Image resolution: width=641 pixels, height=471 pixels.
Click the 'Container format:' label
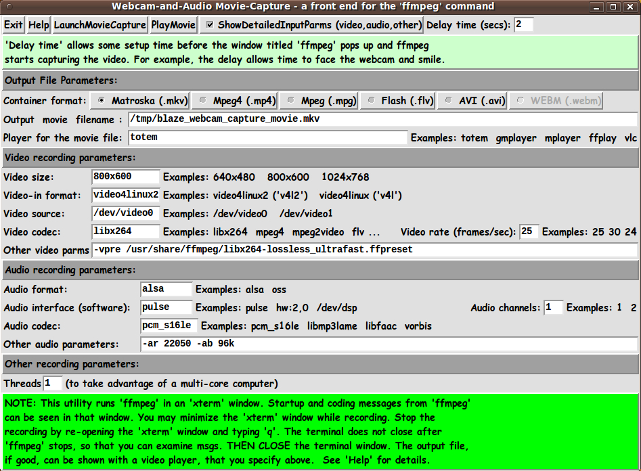45,101
